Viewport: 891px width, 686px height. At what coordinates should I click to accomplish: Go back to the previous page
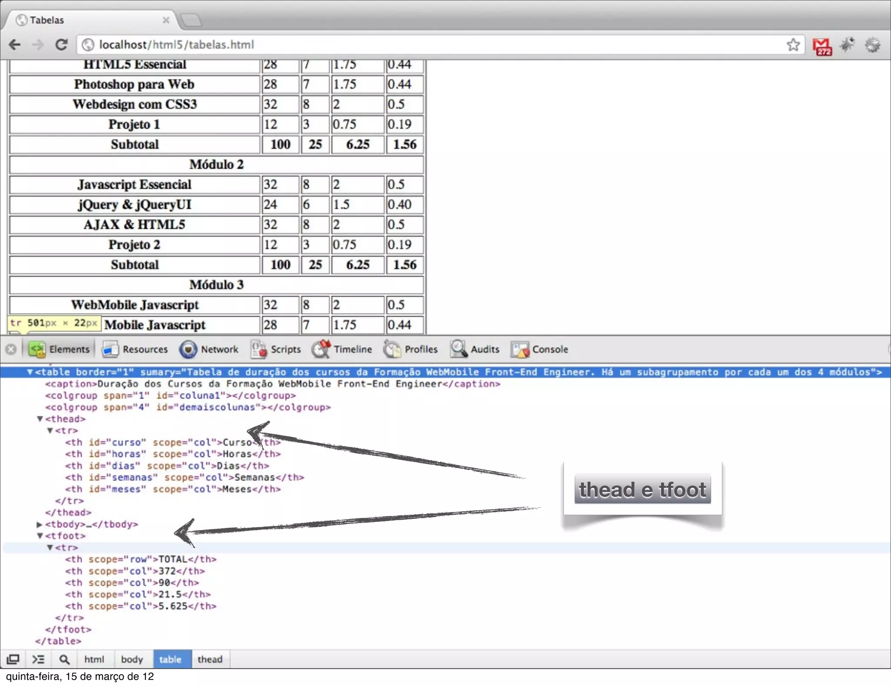[x=15, y=45]
